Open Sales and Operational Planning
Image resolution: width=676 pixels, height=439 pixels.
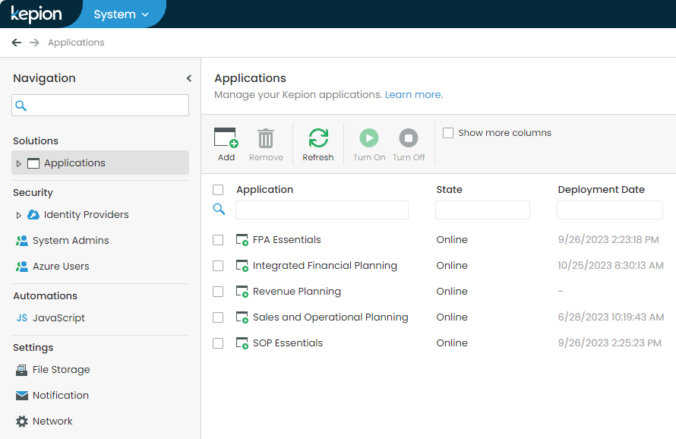point(330,317)
